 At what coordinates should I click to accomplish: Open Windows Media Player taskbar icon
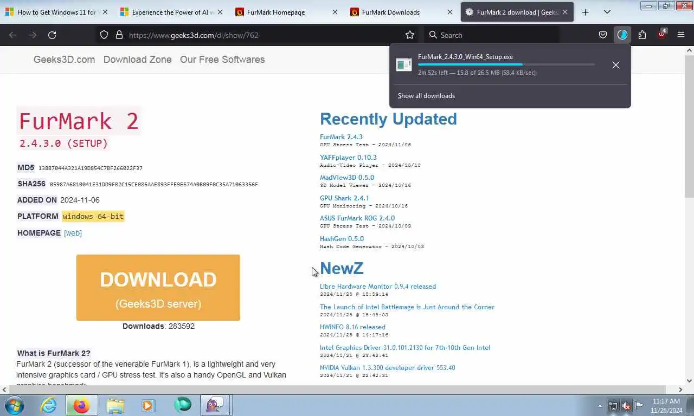point(148,405)
